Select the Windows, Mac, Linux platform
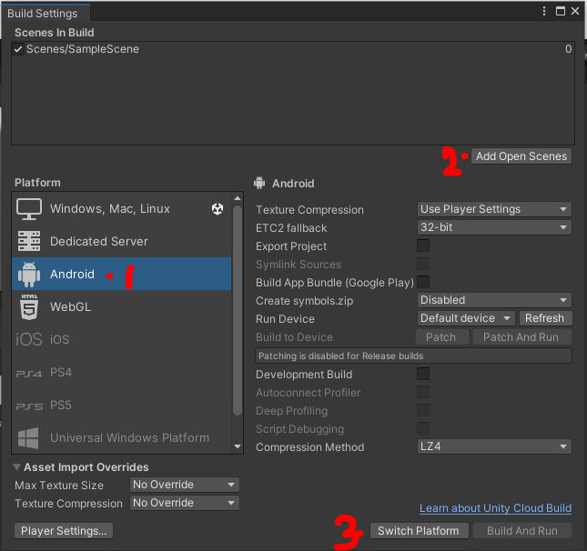The image size is (587, 551). tap(122, 209)
